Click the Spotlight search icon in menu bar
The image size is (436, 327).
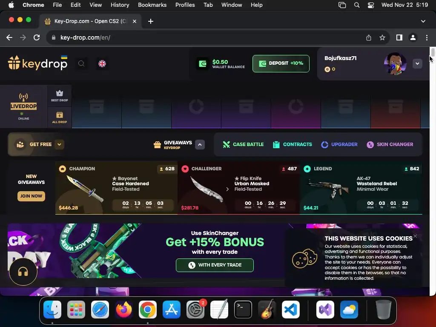tap(357, 5)
